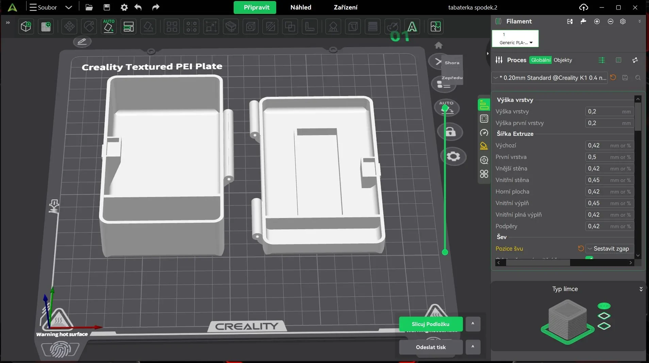Click the Add model cube icon
The image size is (649, 363).
26,26
